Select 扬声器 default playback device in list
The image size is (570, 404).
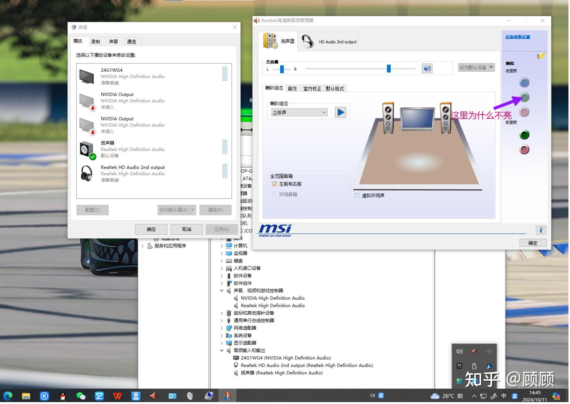tap(154, 149)
